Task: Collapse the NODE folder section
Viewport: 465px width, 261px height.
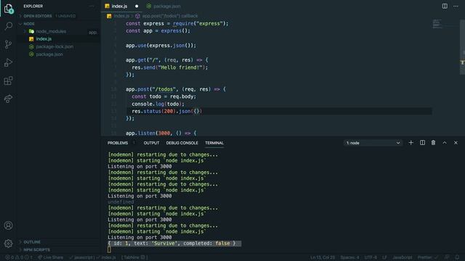Action: (x=59, y=24)
